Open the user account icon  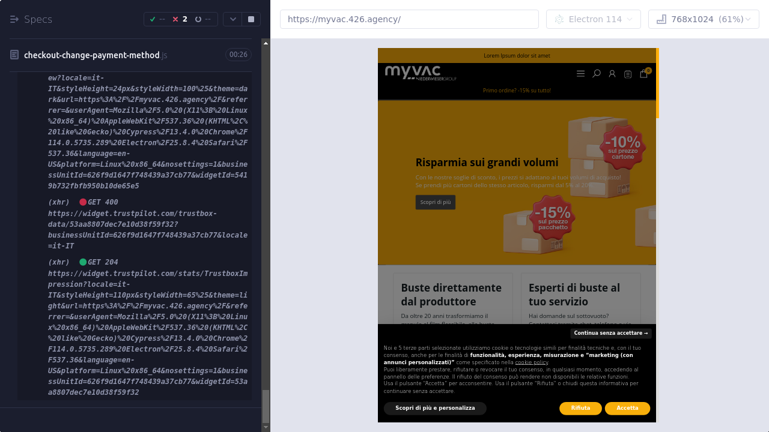tap(612, 74)
